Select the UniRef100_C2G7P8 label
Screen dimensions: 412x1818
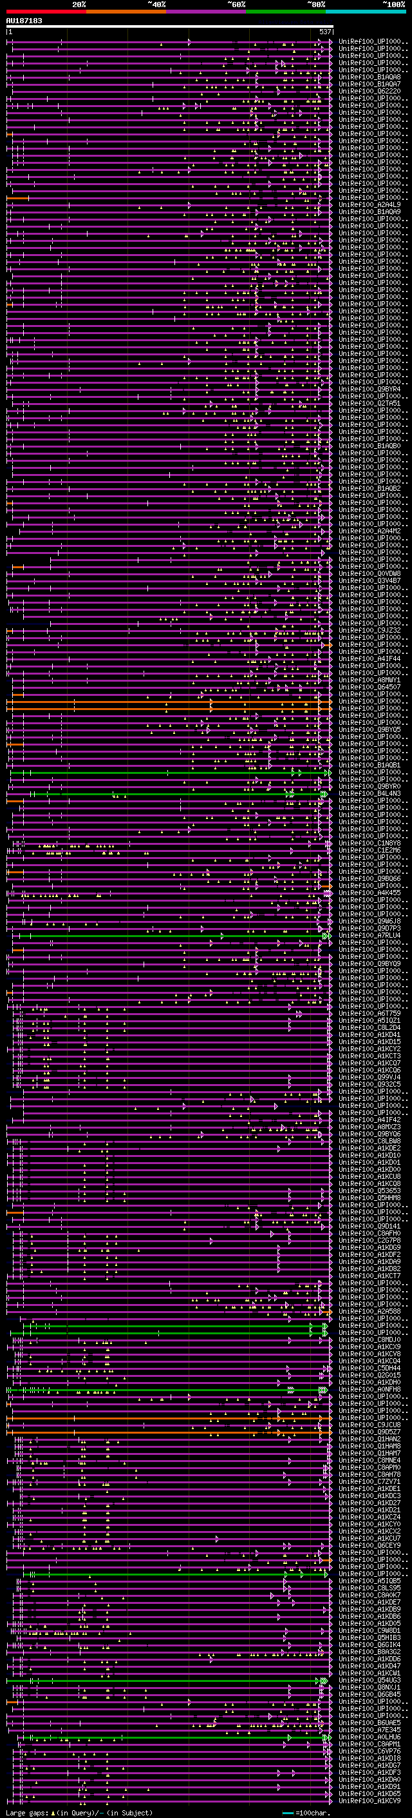point(370,1241)
